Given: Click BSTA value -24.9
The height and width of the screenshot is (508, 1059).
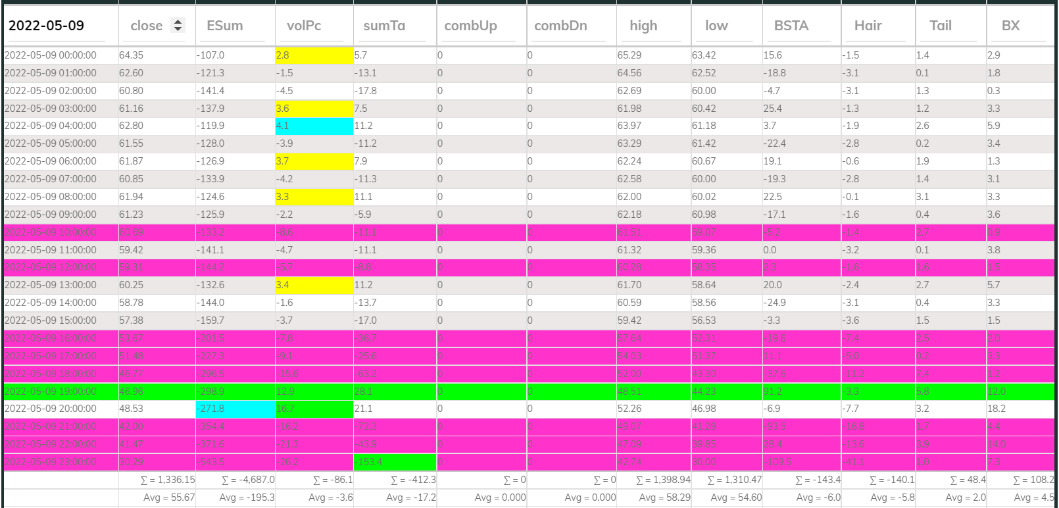Looking at the screenshot, I should click(775, 303).
